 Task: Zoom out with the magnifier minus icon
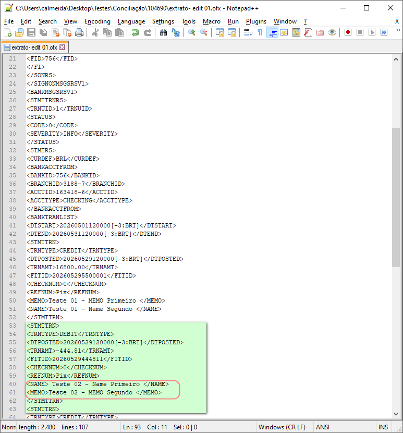[204, 32]
